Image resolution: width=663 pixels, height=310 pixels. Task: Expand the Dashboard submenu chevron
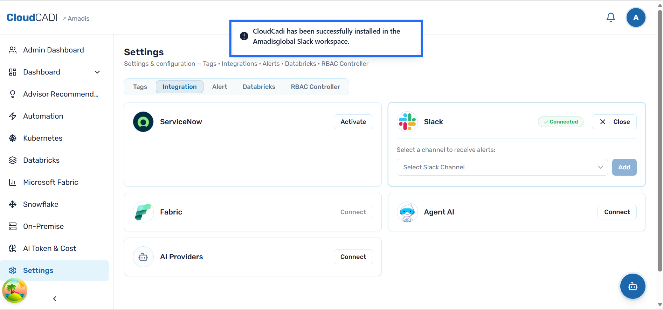(x=97, y=72)
